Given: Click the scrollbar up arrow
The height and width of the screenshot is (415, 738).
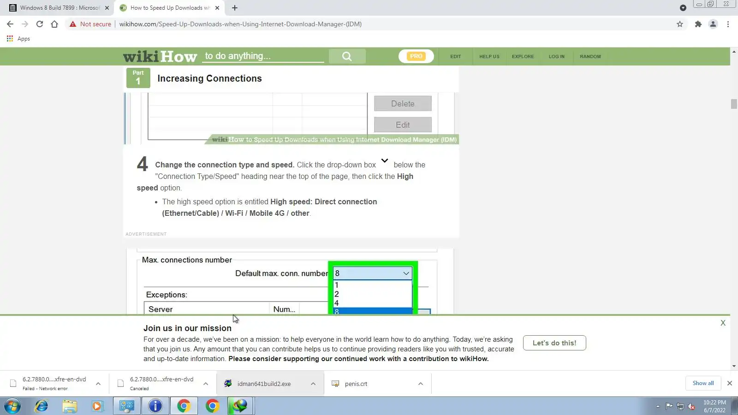Looking at the screenshot, I should tap(734, 51).
